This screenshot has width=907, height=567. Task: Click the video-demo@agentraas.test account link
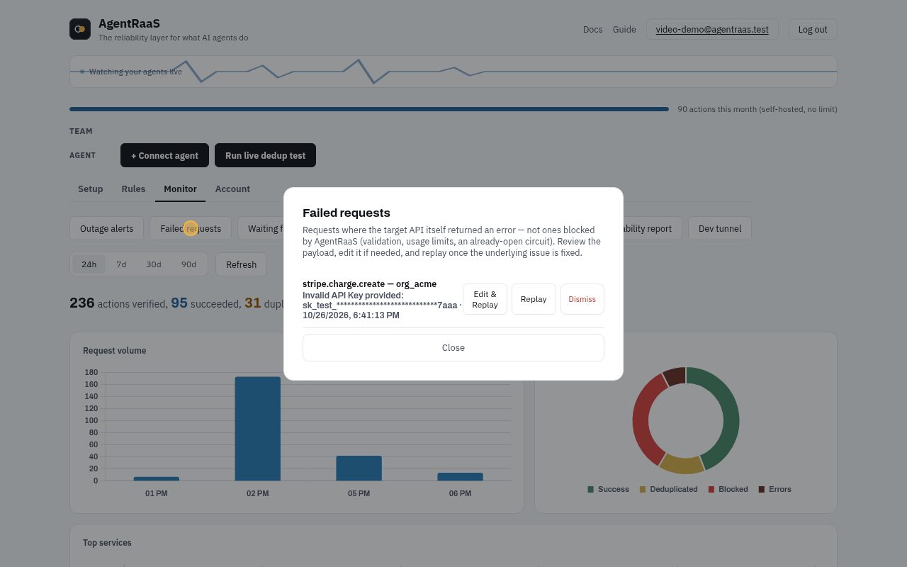[x=712, y=29]
